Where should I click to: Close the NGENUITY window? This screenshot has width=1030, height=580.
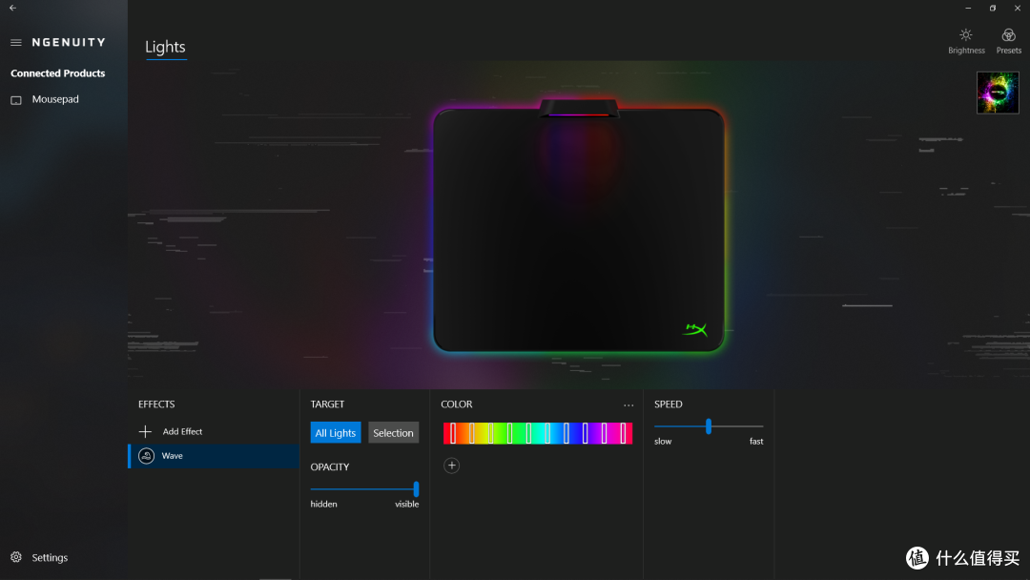1017,8
